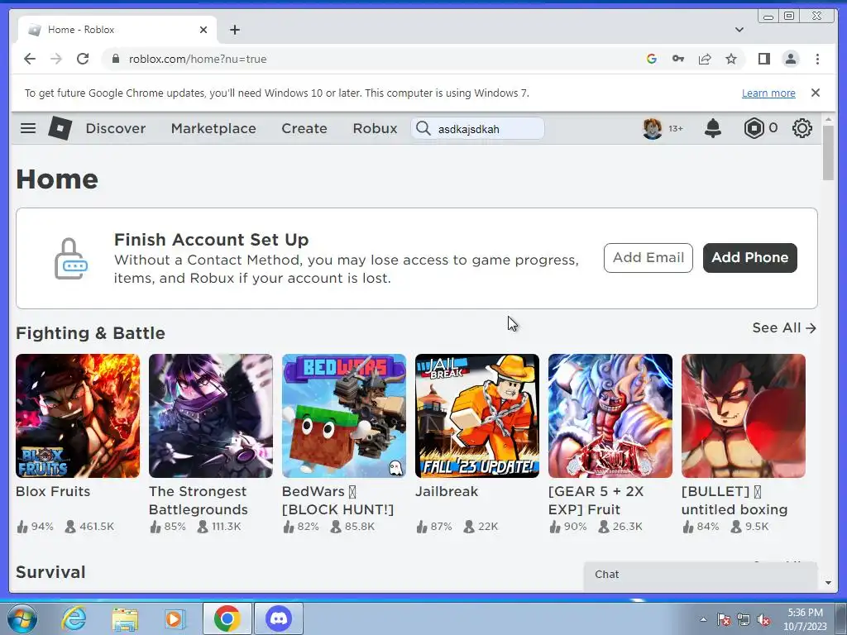Click See All for Fighting & Battle

[784, 327]
